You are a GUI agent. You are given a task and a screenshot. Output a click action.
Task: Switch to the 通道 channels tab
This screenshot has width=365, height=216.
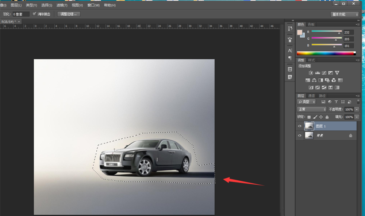[x=311, y=96]
